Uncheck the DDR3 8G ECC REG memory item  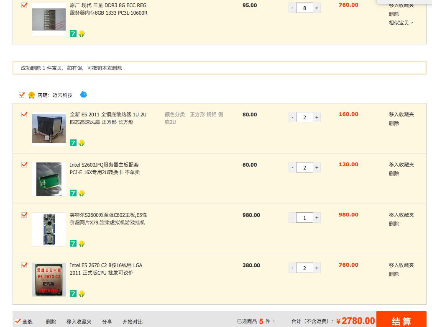pos(24,5)
